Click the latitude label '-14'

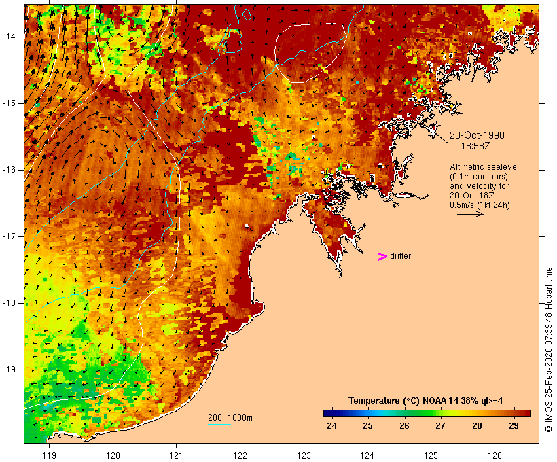(9, 37)
